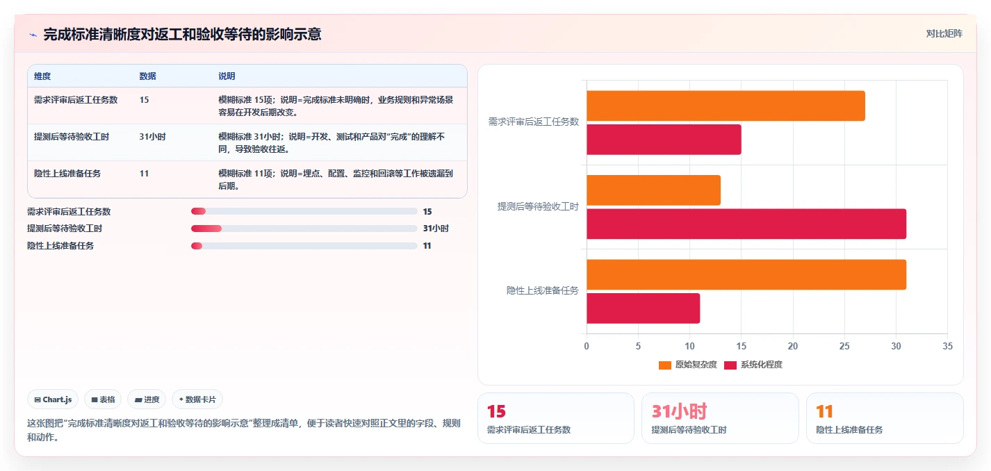This screenshot has height=471, width=991.
Task: Click the 数据 table column header
Action: pos(148,76)
